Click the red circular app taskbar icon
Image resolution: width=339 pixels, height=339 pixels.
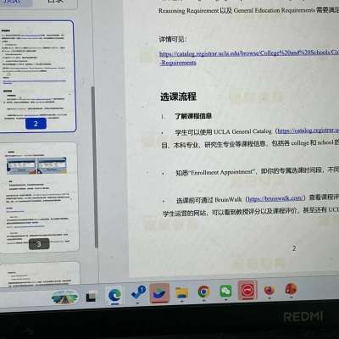tap(247, 290)
